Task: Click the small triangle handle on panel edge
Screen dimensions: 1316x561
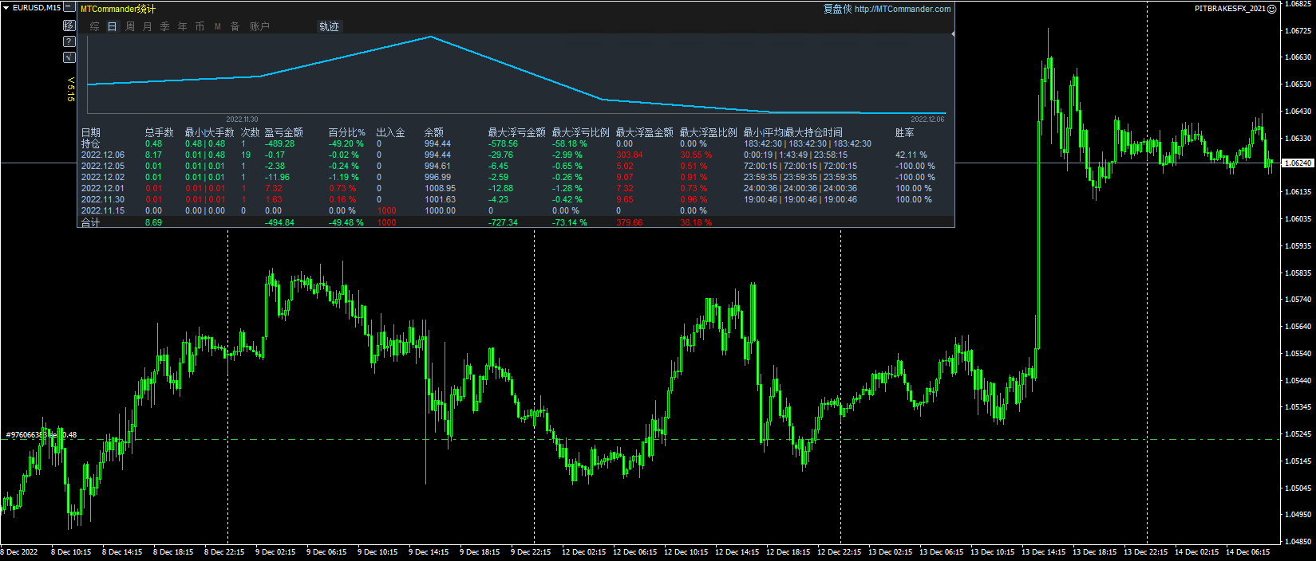Action: tap(953, 34)
